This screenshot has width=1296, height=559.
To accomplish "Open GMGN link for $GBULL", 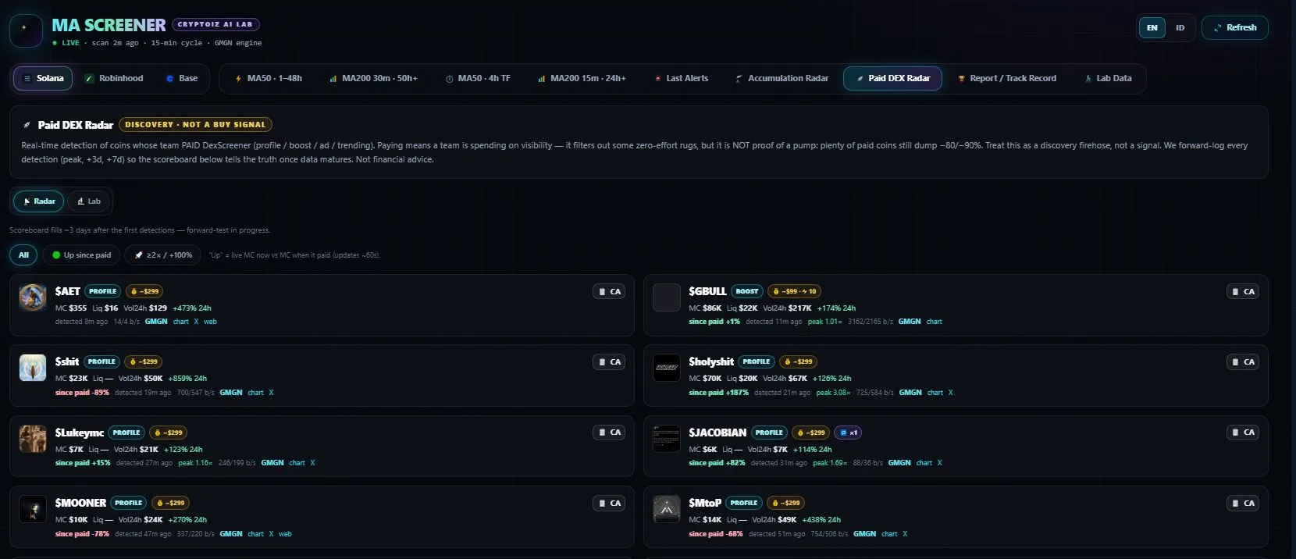I will point(910,322).
